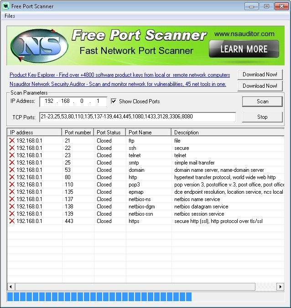Sort by the Port Name column header

[148, 132]
